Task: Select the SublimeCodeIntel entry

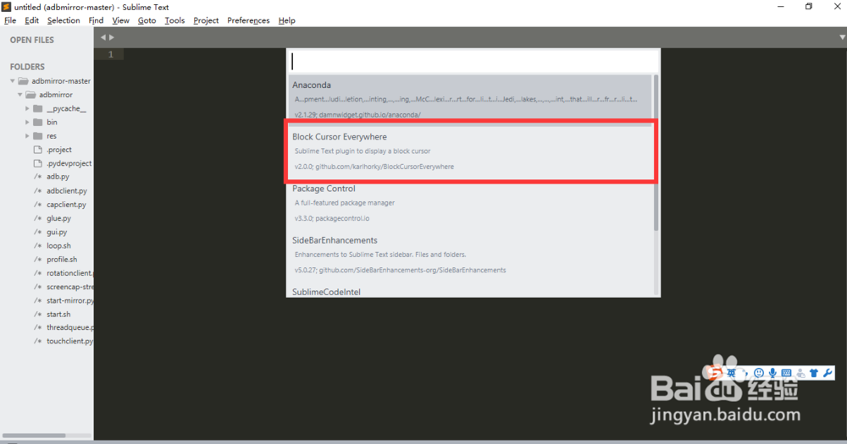Action: pyautogui.click(x=470, y=291)
